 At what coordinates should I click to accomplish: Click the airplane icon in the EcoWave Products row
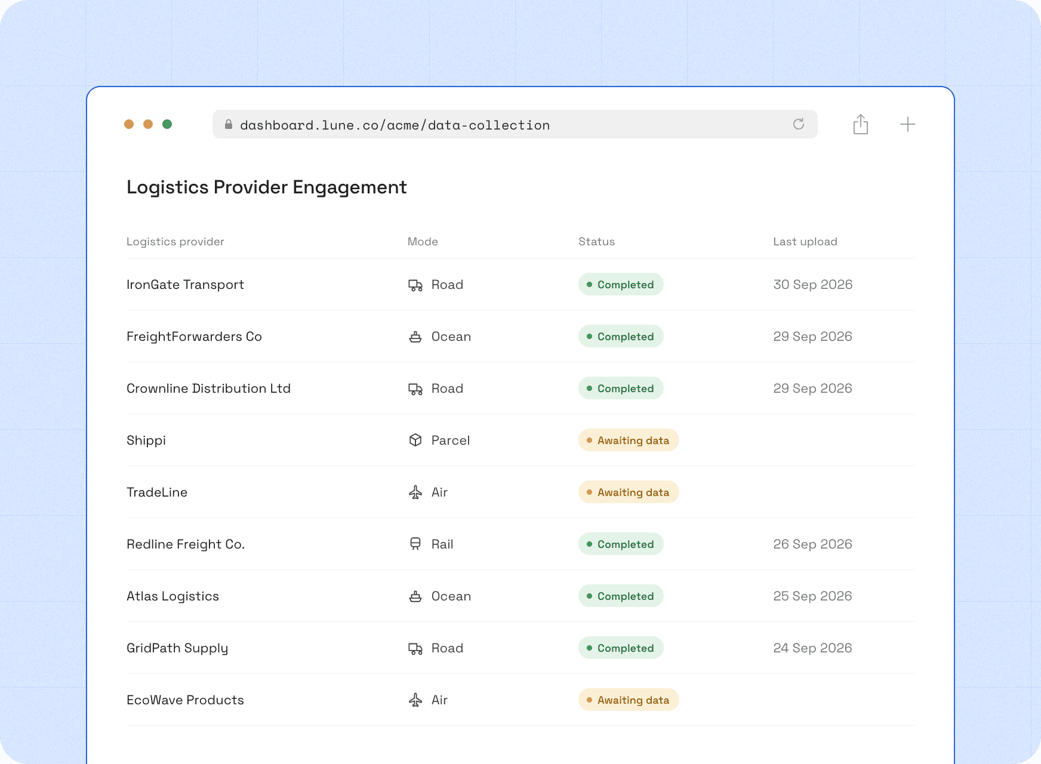point(415,700)
